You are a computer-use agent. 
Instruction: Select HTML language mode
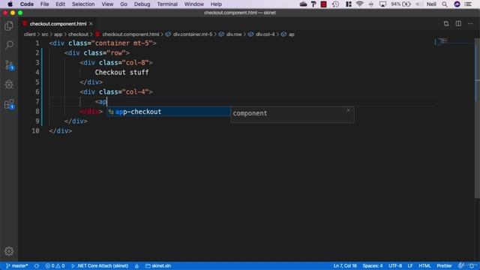click(x=424, y=265)
